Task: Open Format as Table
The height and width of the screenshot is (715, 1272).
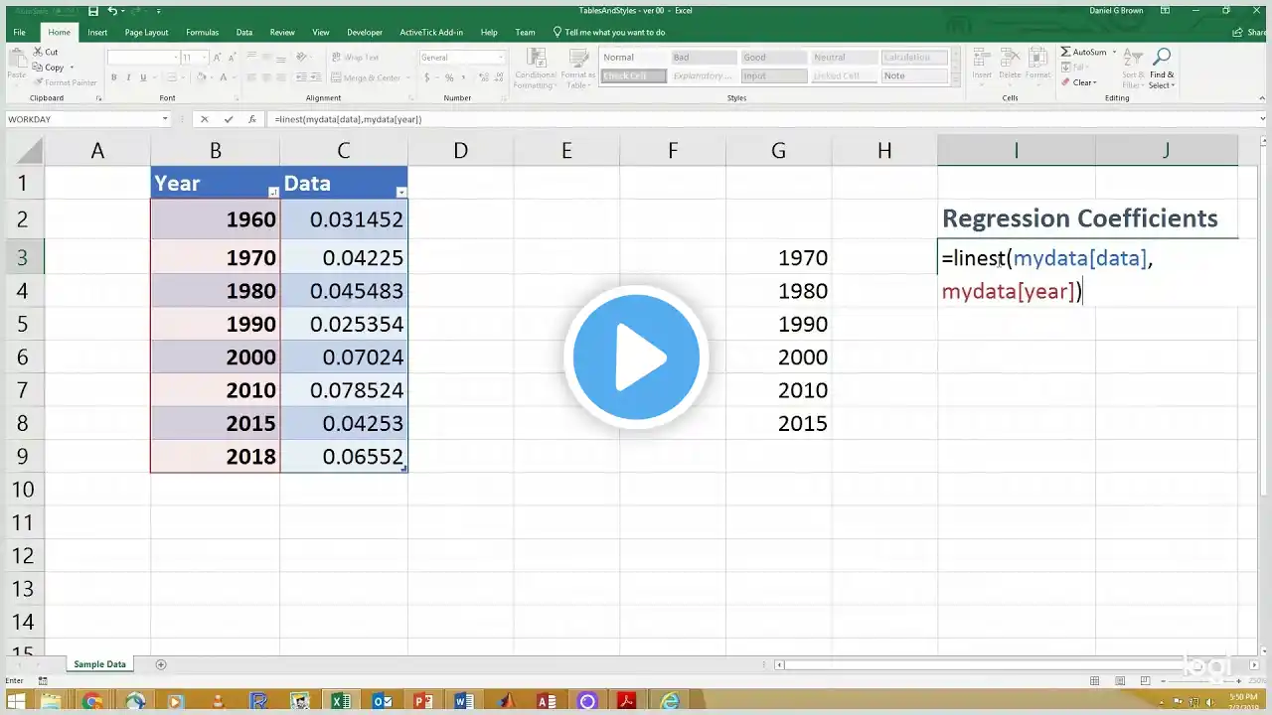Action: (x=577, y=69)
